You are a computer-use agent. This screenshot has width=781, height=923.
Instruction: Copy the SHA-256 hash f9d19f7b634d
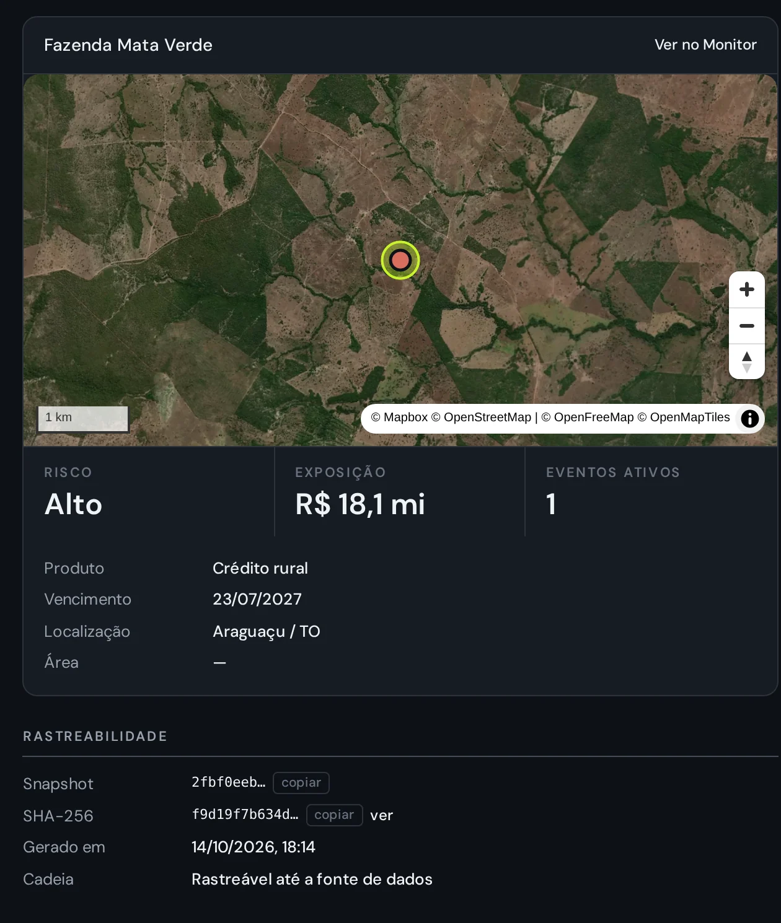[334, 815]
